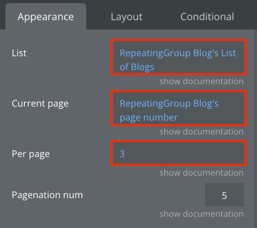Screen dimensions: 257x228
Task: Edit the Current page expression field
Action: tap(179, 108)
